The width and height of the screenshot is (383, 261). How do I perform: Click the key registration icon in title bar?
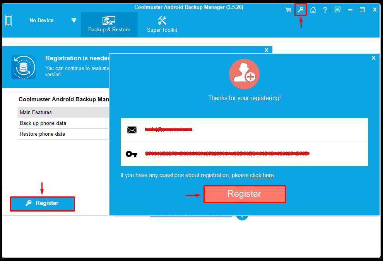[x=301, y=10]
